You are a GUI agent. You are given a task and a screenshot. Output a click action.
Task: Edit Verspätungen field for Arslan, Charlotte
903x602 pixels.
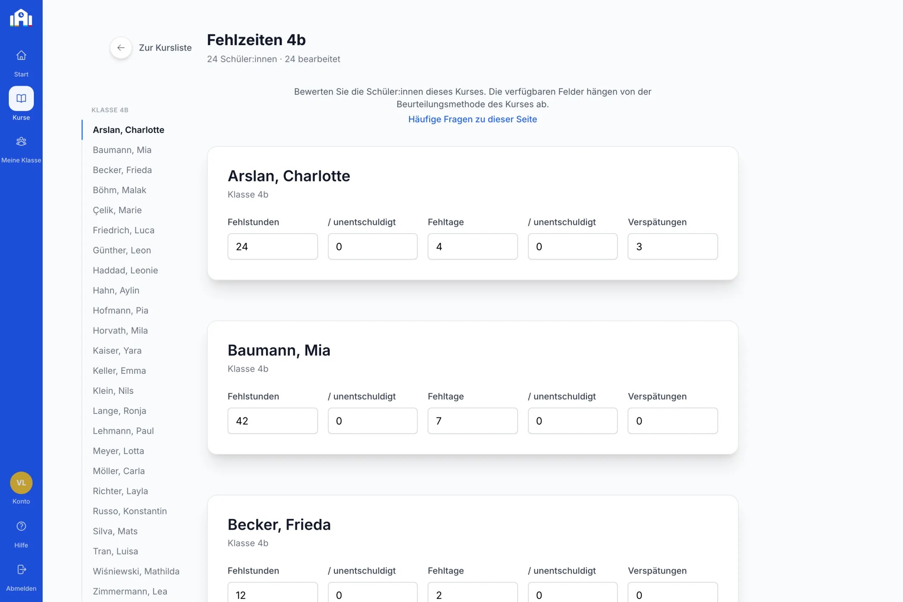673,247
